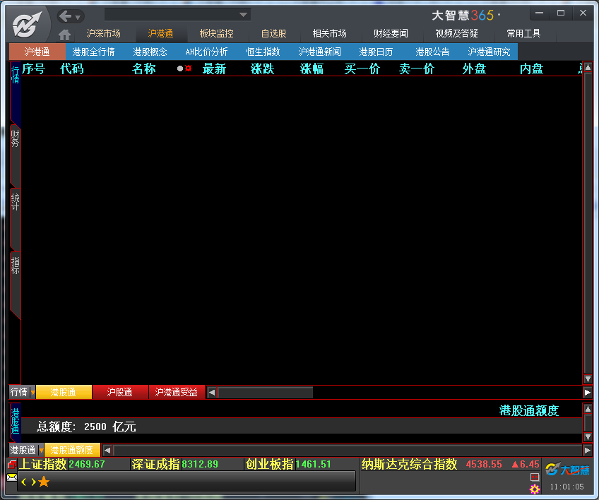The image size is (599, 500).
Task: Click the small red grid icon above the gear
Action: (535, 477)
